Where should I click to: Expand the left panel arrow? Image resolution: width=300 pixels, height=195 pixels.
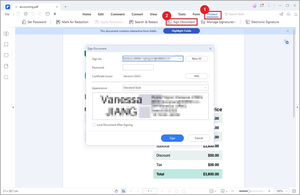coord(13,107)
